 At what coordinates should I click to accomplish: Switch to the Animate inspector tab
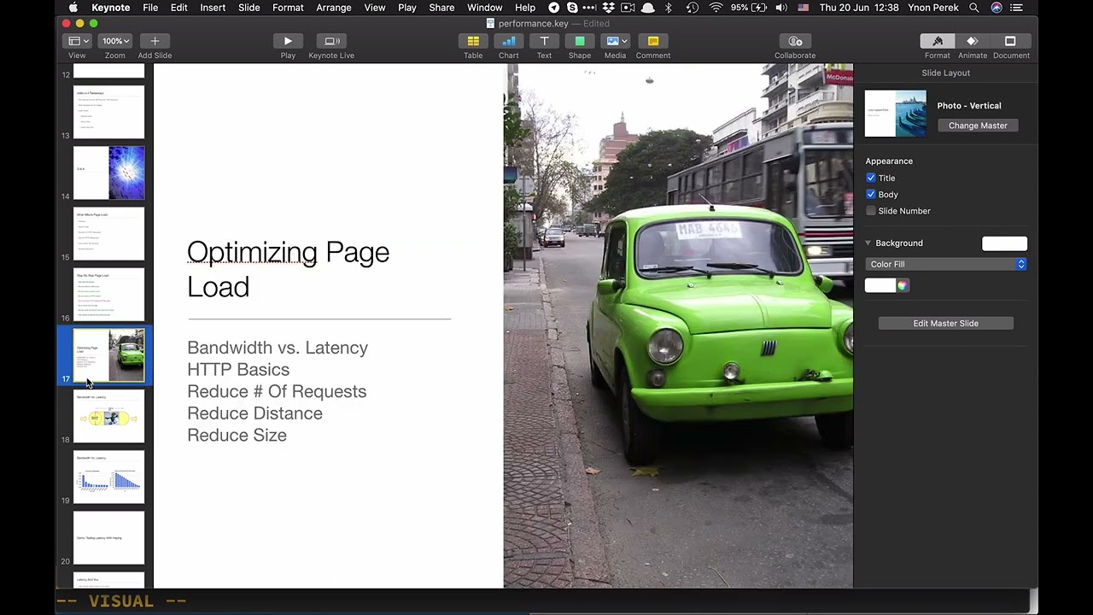[x=972, y=41]
